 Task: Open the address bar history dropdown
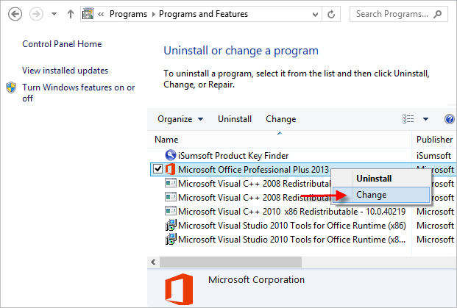(x=315, y=14)
